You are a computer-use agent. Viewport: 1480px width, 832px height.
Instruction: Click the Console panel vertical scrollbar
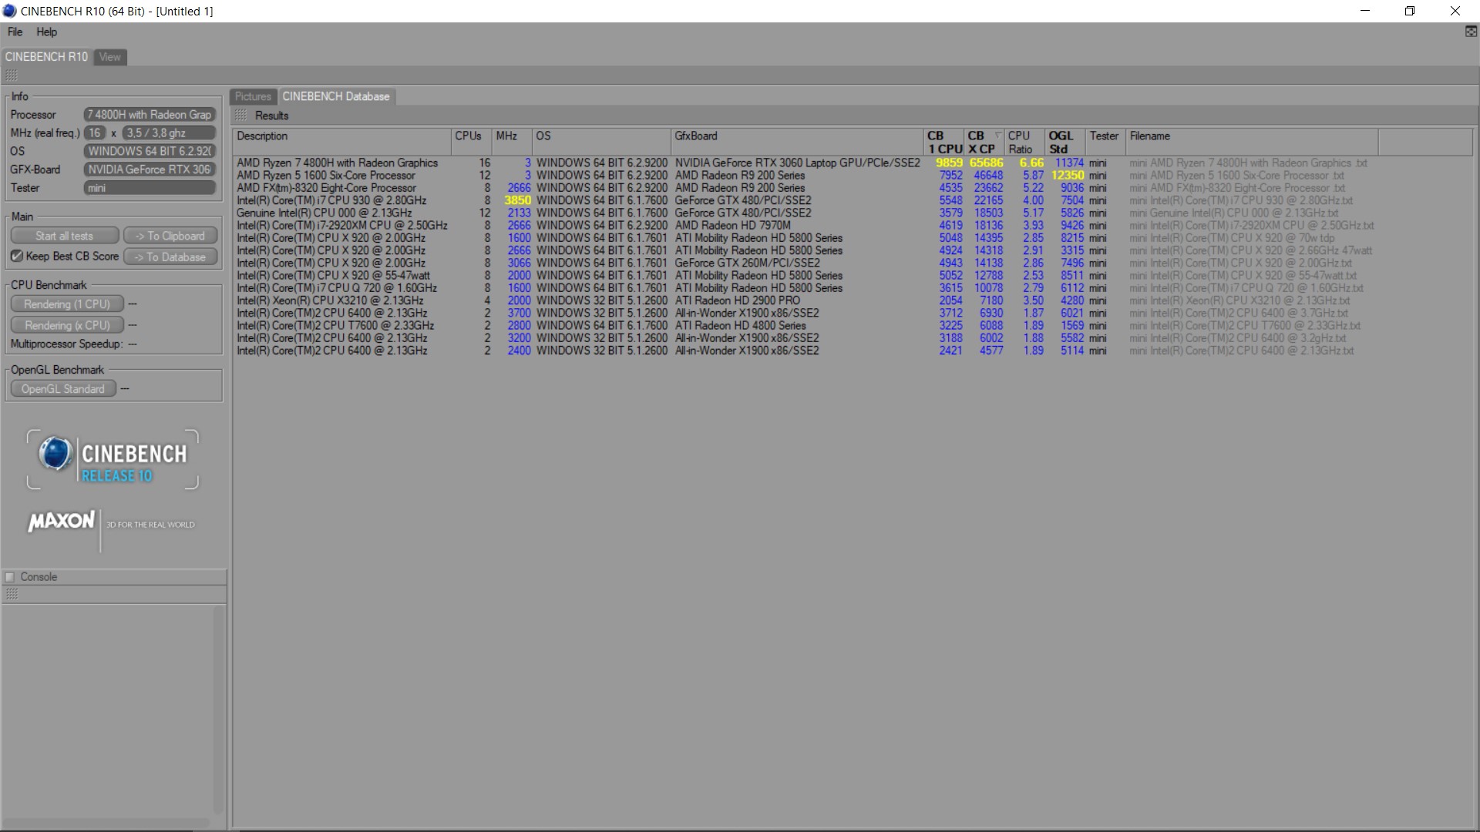[x=218, y=709]
